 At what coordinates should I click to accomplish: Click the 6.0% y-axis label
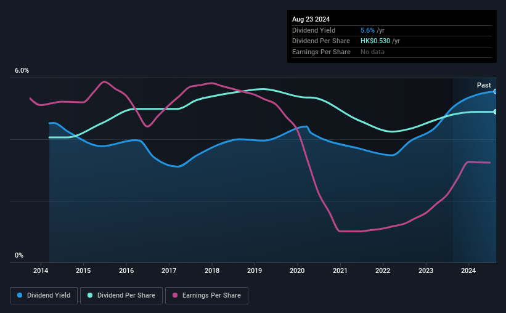click(x=22, y=71)
